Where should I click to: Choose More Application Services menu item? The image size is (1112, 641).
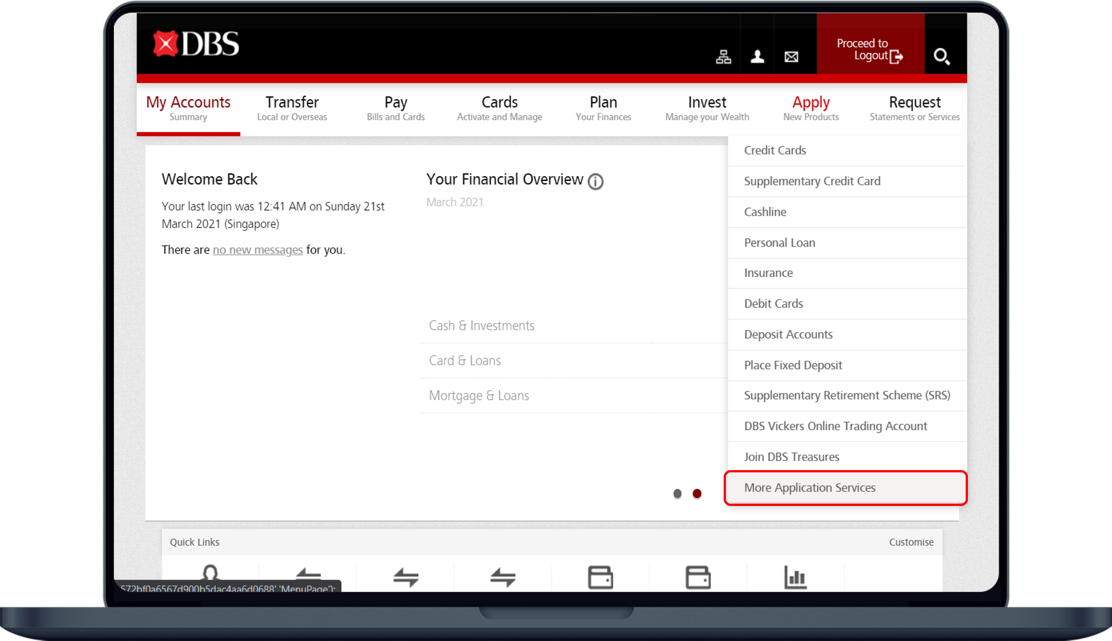[810, 488]
